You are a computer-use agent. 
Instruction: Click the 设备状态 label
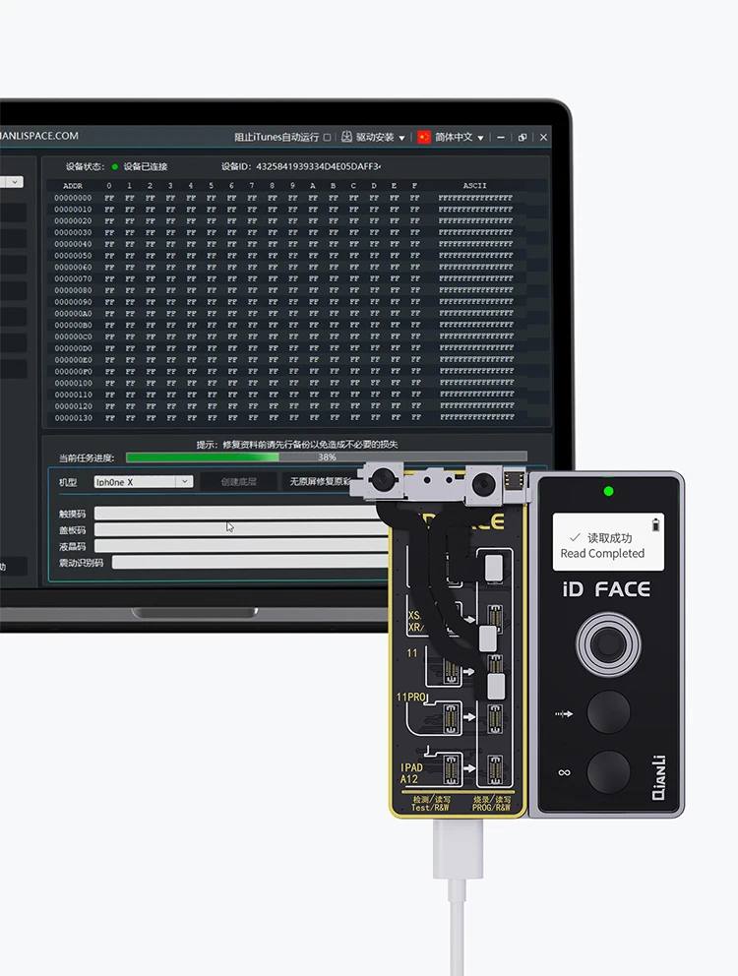[86, 167]
